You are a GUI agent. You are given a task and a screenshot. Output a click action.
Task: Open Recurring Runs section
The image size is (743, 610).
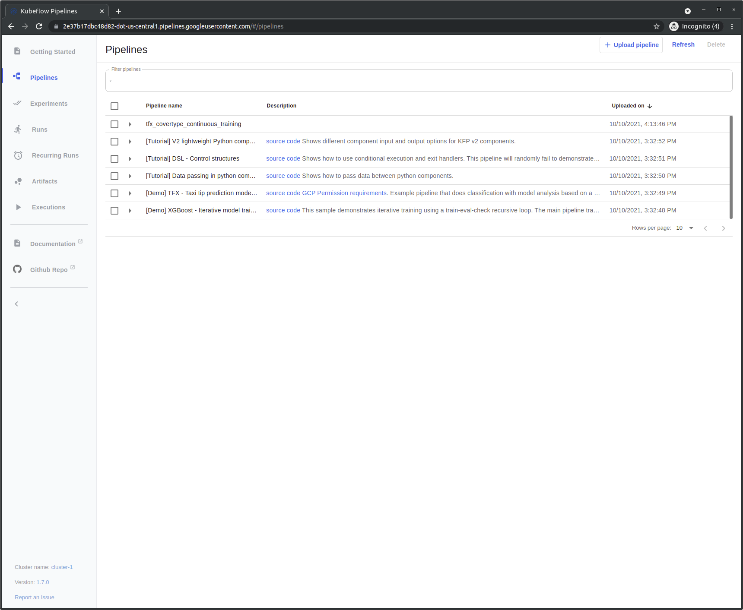tap(55, 155)
